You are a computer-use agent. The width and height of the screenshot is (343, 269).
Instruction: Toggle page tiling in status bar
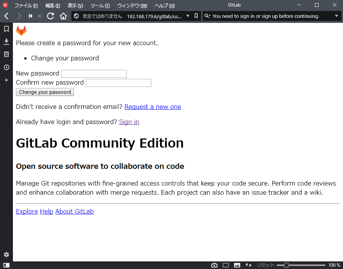[x=226, y=265]
